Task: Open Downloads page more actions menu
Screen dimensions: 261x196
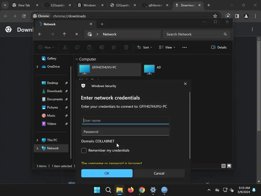Action: [x=252, y=30]
